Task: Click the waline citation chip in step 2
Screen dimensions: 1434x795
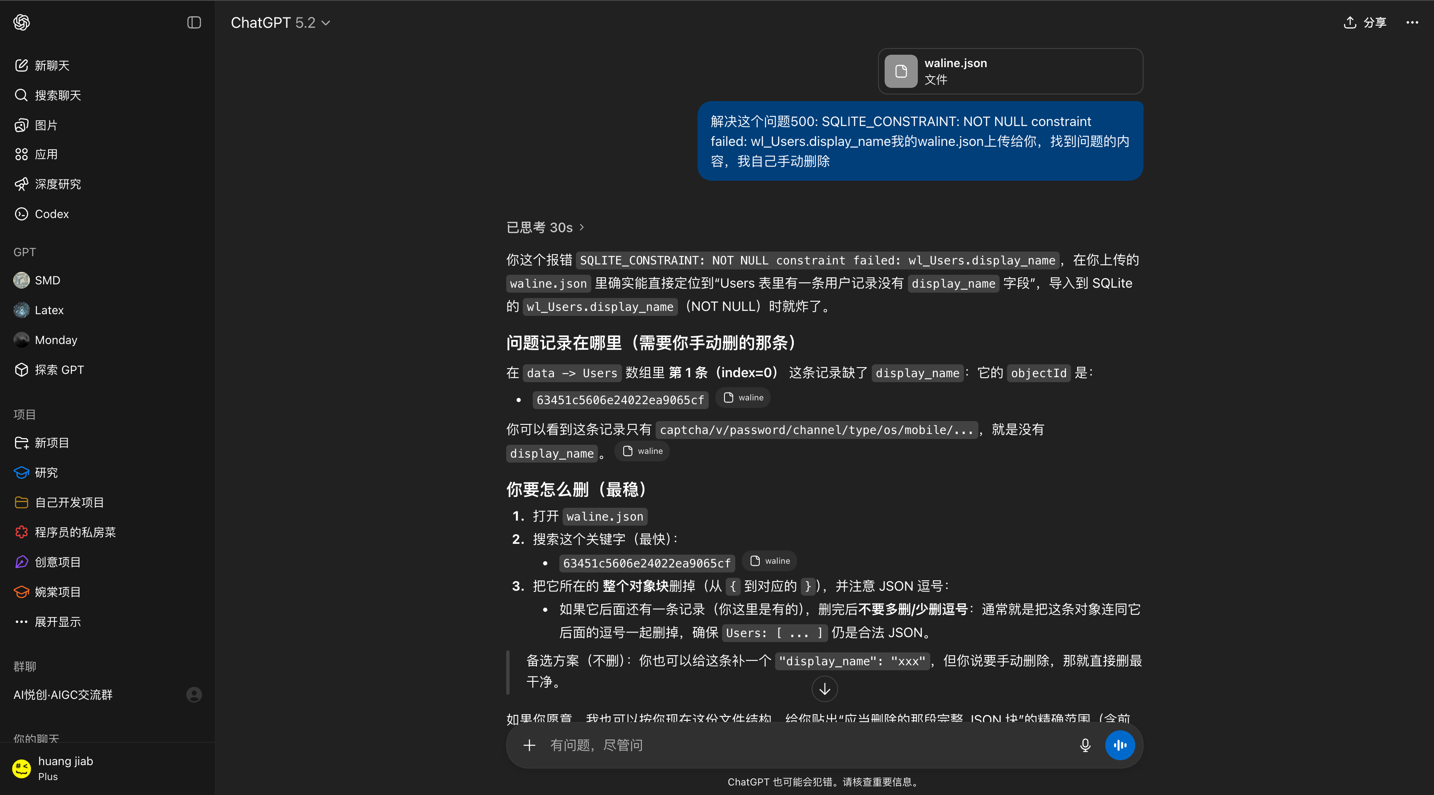Action: (x=770, y=561)
